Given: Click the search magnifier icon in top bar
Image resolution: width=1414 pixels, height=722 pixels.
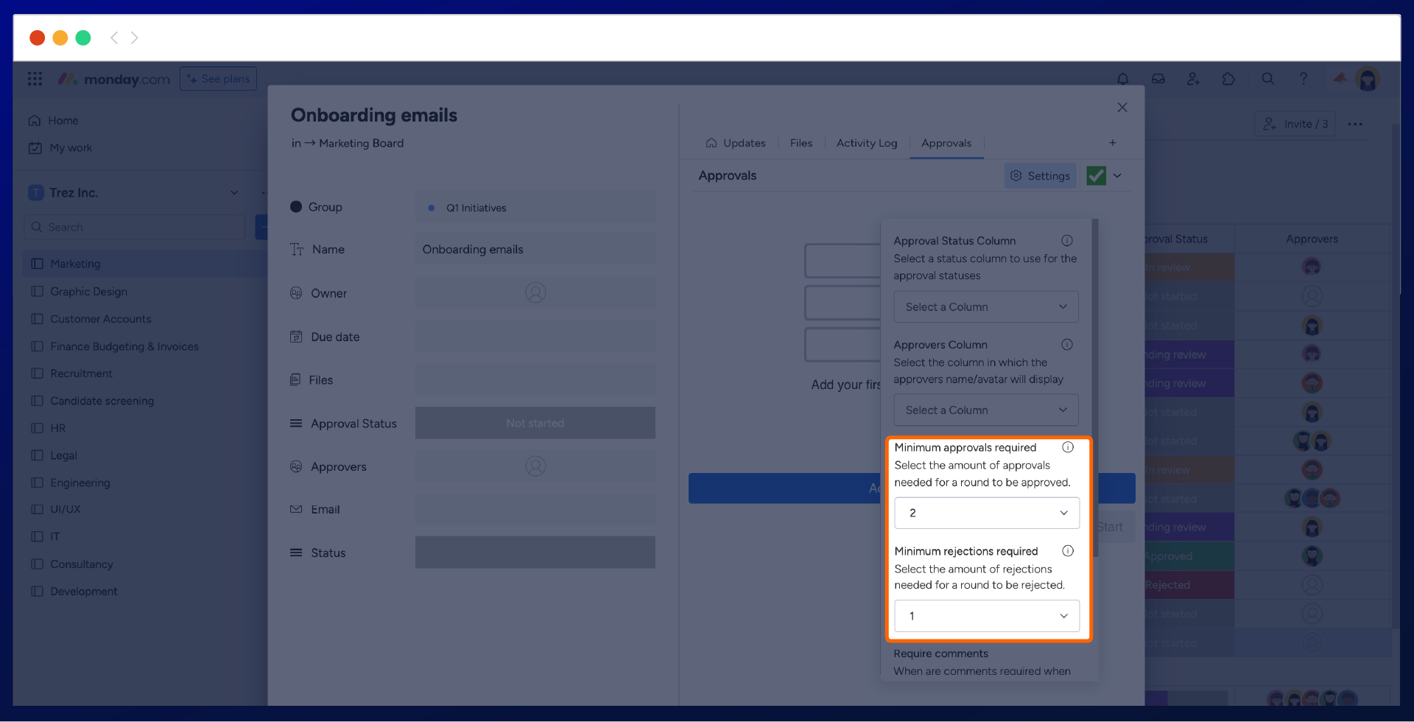Looking at the screenshot, I should click(1267, 79).
